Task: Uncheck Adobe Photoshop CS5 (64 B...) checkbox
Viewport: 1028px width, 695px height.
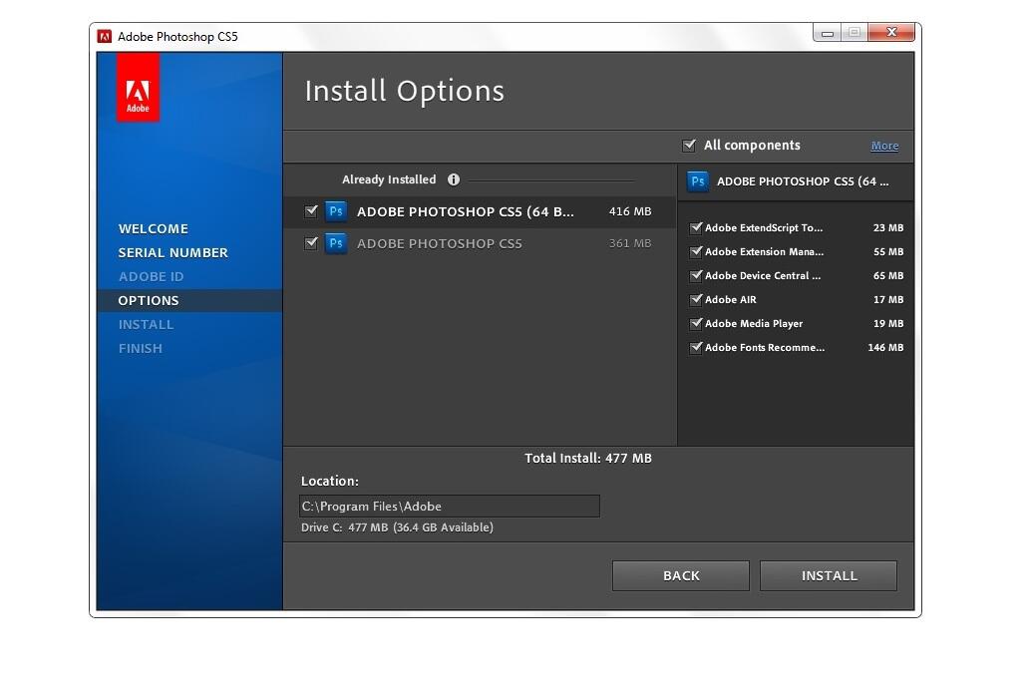Action: point(311,211)
